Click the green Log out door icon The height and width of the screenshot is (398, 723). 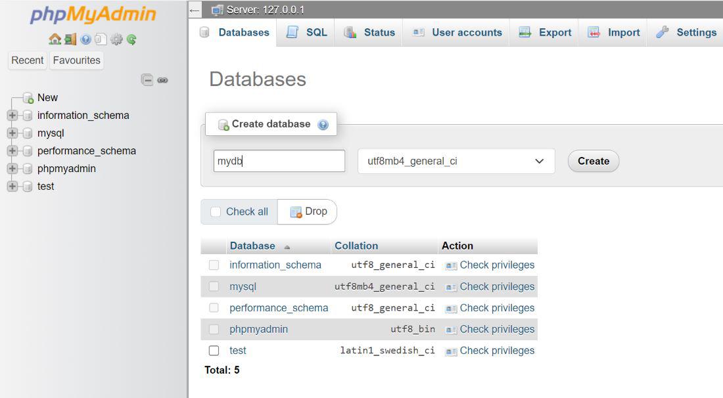click(70, 39)
